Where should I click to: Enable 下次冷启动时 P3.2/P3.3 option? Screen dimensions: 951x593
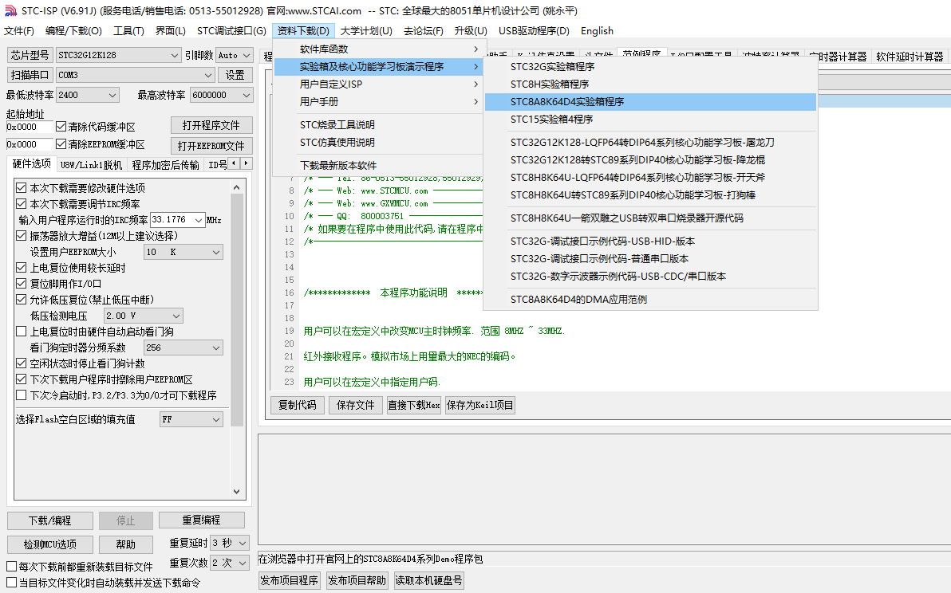point(22,395)
